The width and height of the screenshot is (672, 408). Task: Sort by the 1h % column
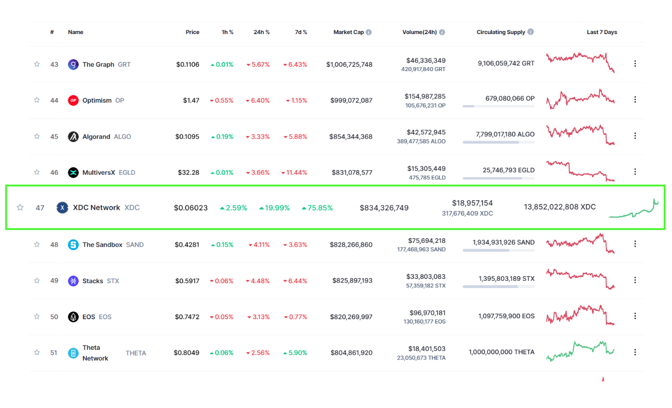tap(227, 32)
